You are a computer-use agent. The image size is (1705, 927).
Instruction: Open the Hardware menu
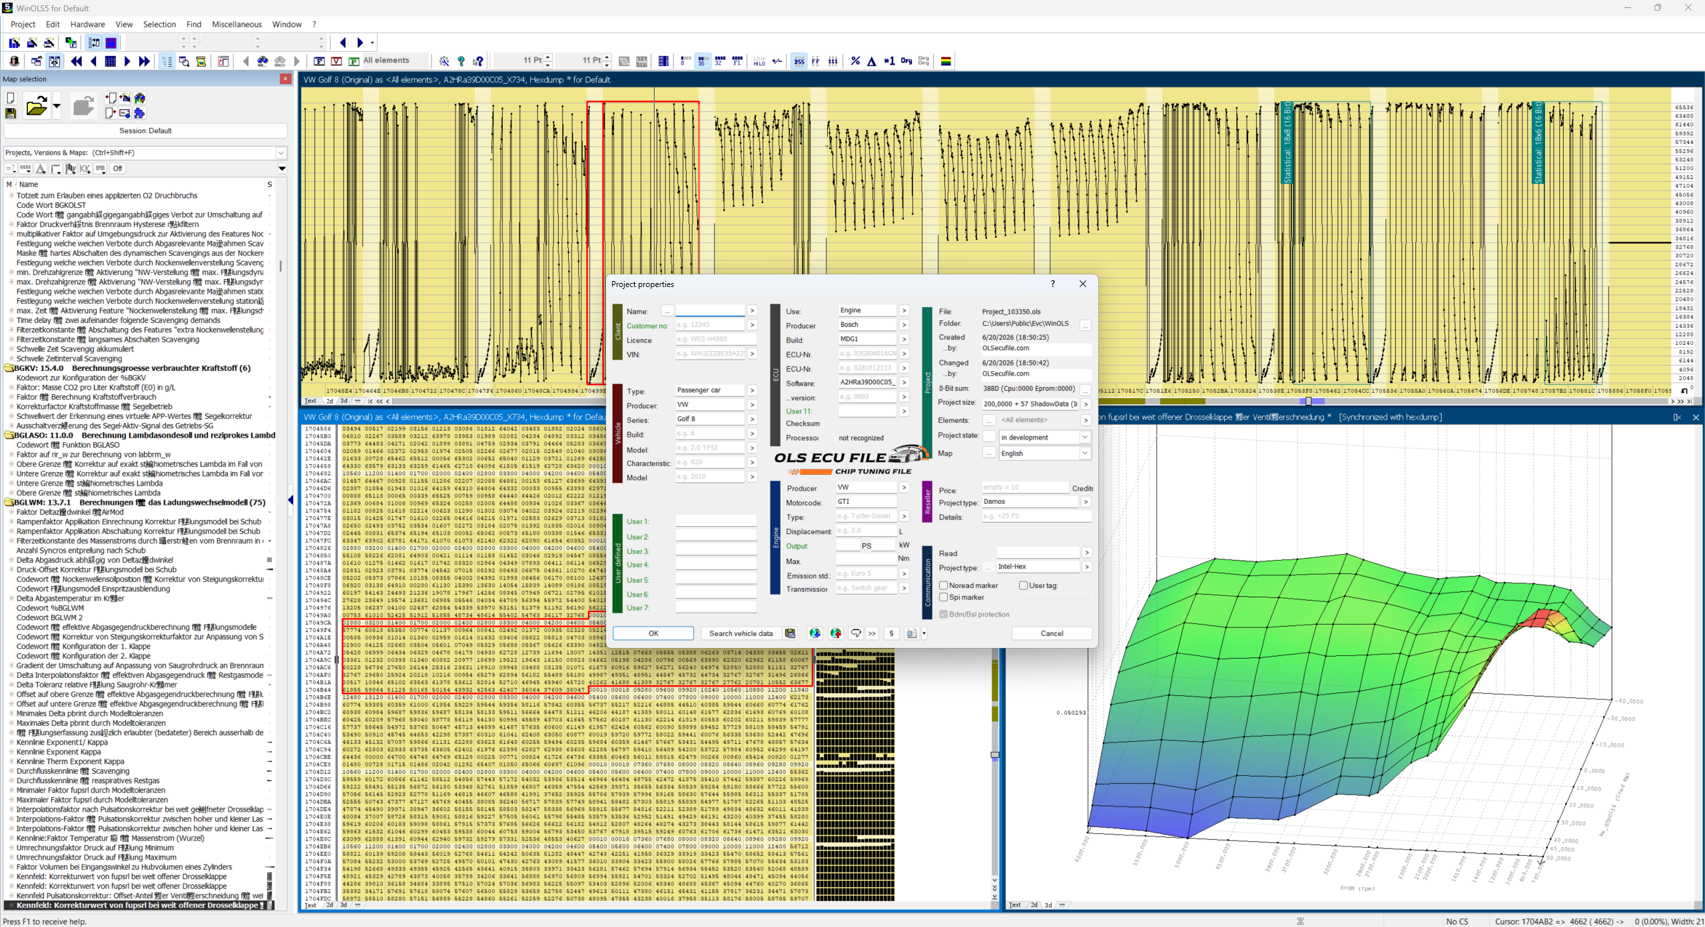(87, 24)
